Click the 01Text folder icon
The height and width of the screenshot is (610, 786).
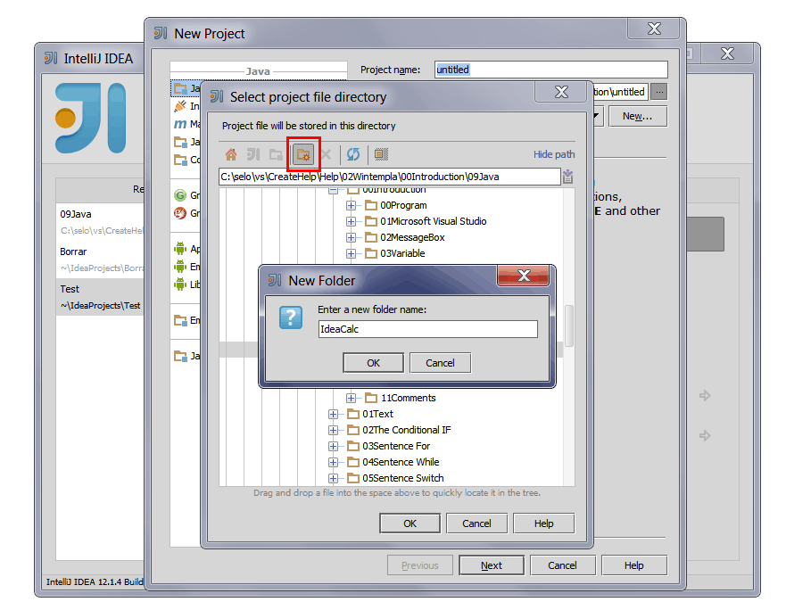[353, 414]
